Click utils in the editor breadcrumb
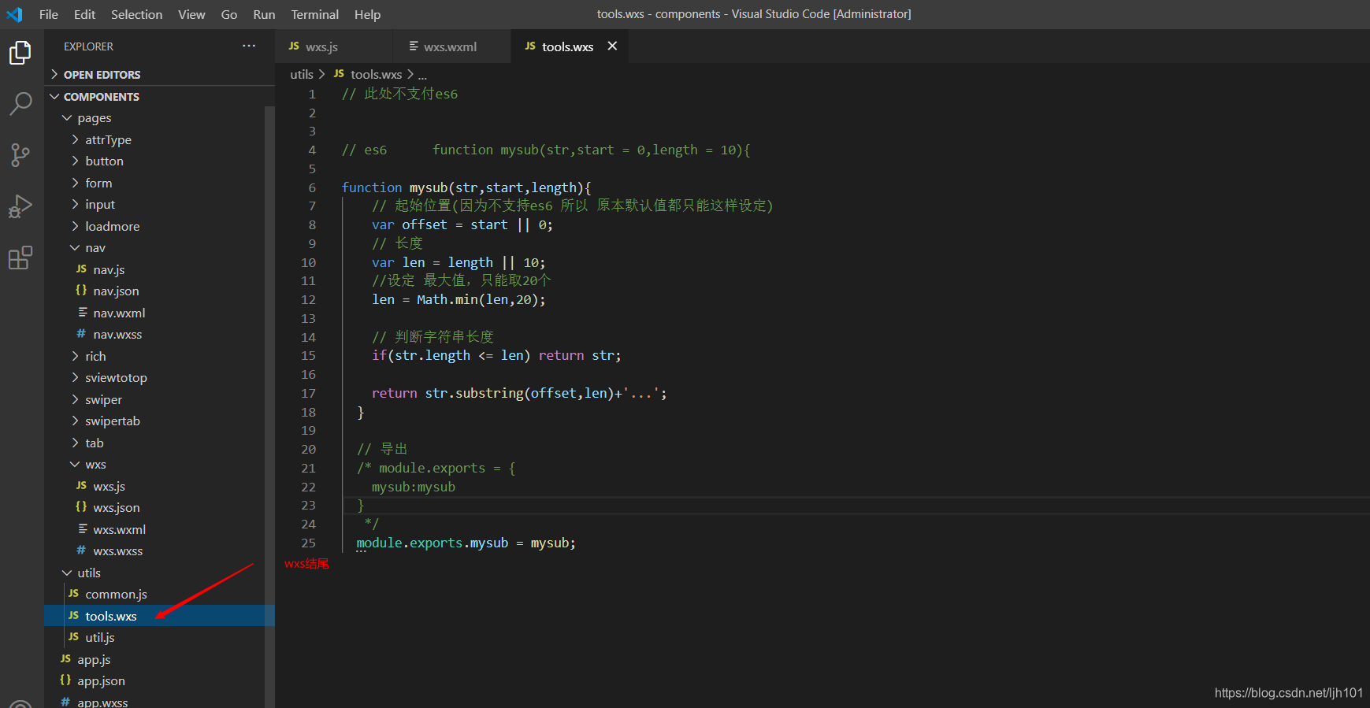Screen dimensions: 1370x708 point(302,74)
